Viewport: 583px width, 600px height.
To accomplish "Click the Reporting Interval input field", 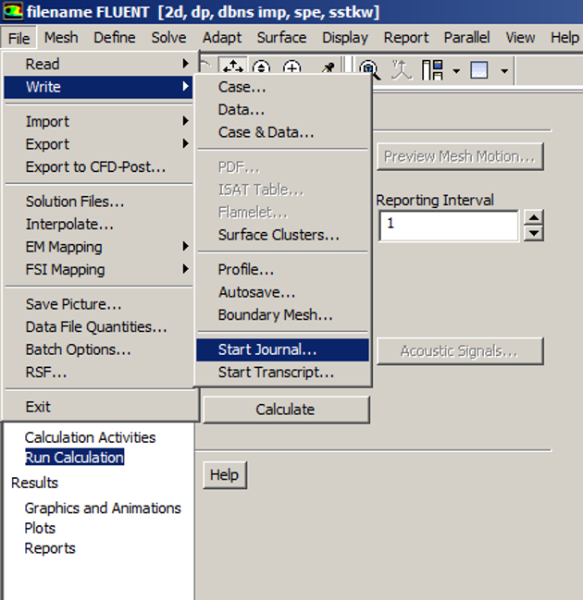I will point(448,226).
